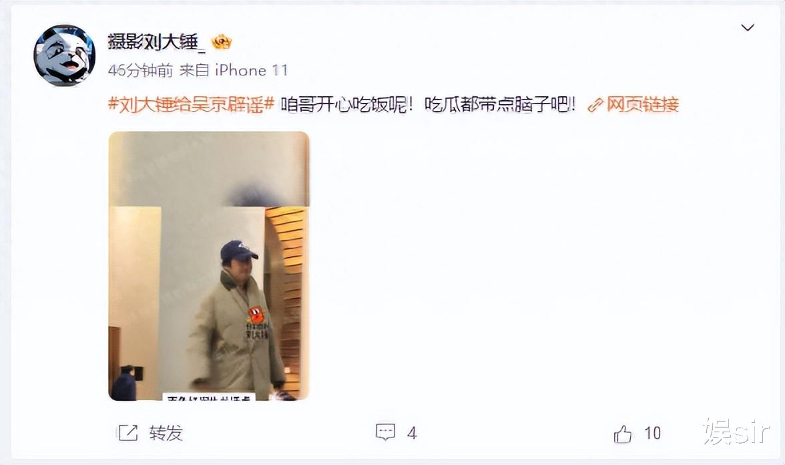Image resolution: width=785 pixels, height=465 pixels.
Task: Click the 转发 repost label
Action: point(166,432)
